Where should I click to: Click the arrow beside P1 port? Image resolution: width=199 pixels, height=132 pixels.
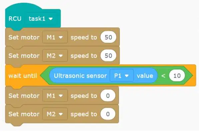point(127,76)
